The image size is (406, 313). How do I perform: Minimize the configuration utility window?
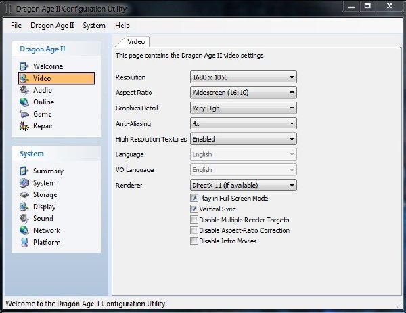(351, 7)
